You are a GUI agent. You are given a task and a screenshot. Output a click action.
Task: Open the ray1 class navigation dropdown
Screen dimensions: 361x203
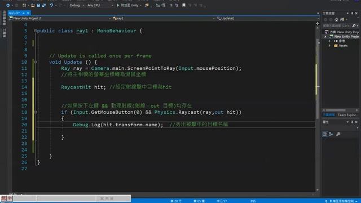[164, 18]
